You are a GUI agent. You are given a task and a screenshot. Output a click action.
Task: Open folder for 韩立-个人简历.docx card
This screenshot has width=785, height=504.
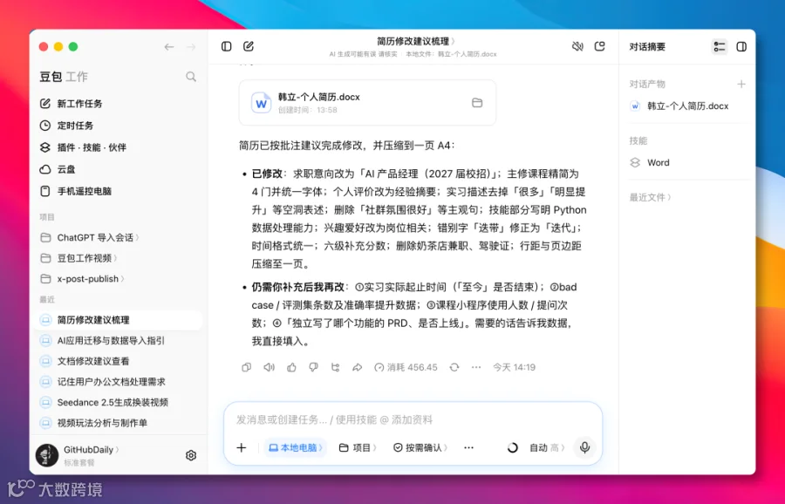(477, 103)
